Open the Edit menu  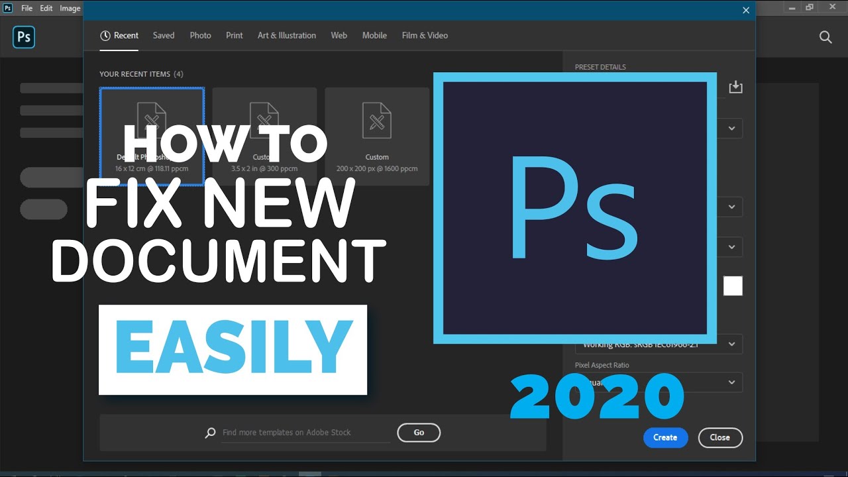pyautogui.click(x=46, y=8)
